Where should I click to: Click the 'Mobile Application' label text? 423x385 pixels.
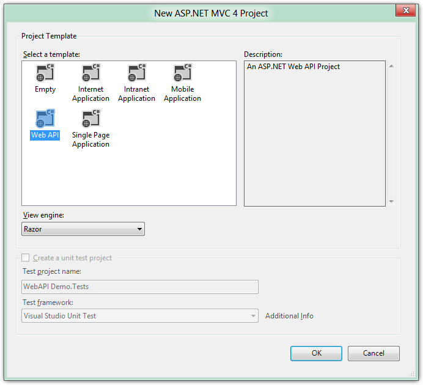[182, 94]
